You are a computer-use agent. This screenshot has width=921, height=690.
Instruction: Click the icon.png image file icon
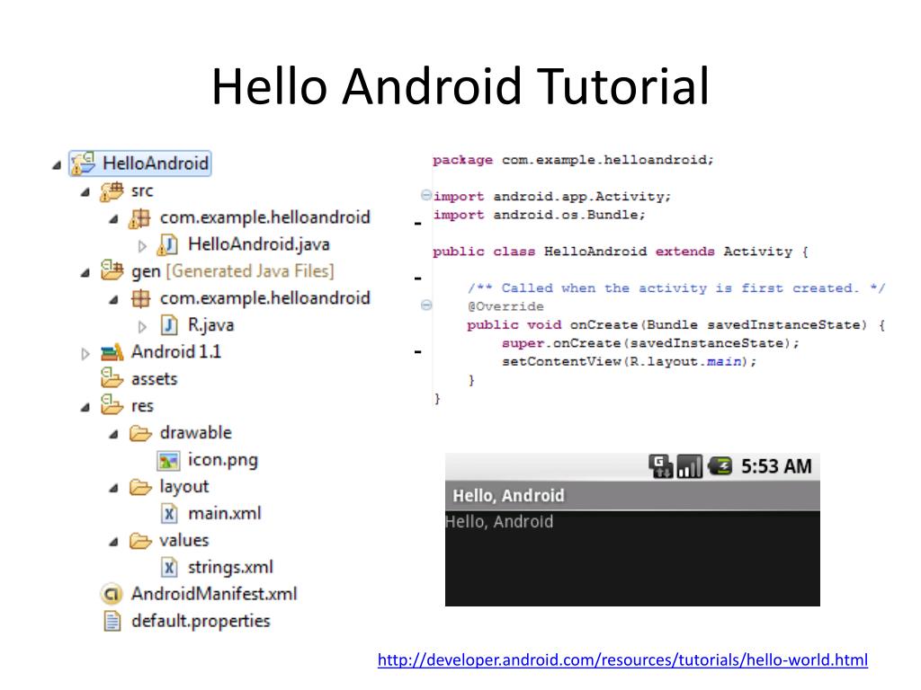pyautogui.click(x=168, y=461)
